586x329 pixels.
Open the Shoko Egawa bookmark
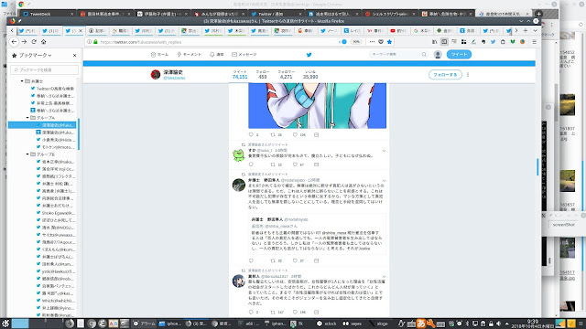[55, 213]
